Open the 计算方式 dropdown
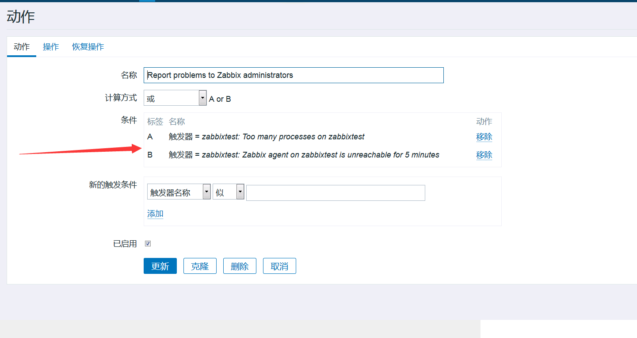This screenshot has height=338, width=637. [175, 98]
